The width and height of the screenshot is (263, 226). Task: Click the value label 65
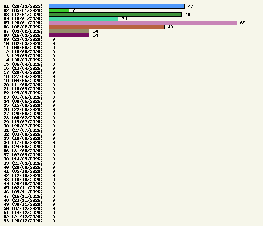pos(243,23)
